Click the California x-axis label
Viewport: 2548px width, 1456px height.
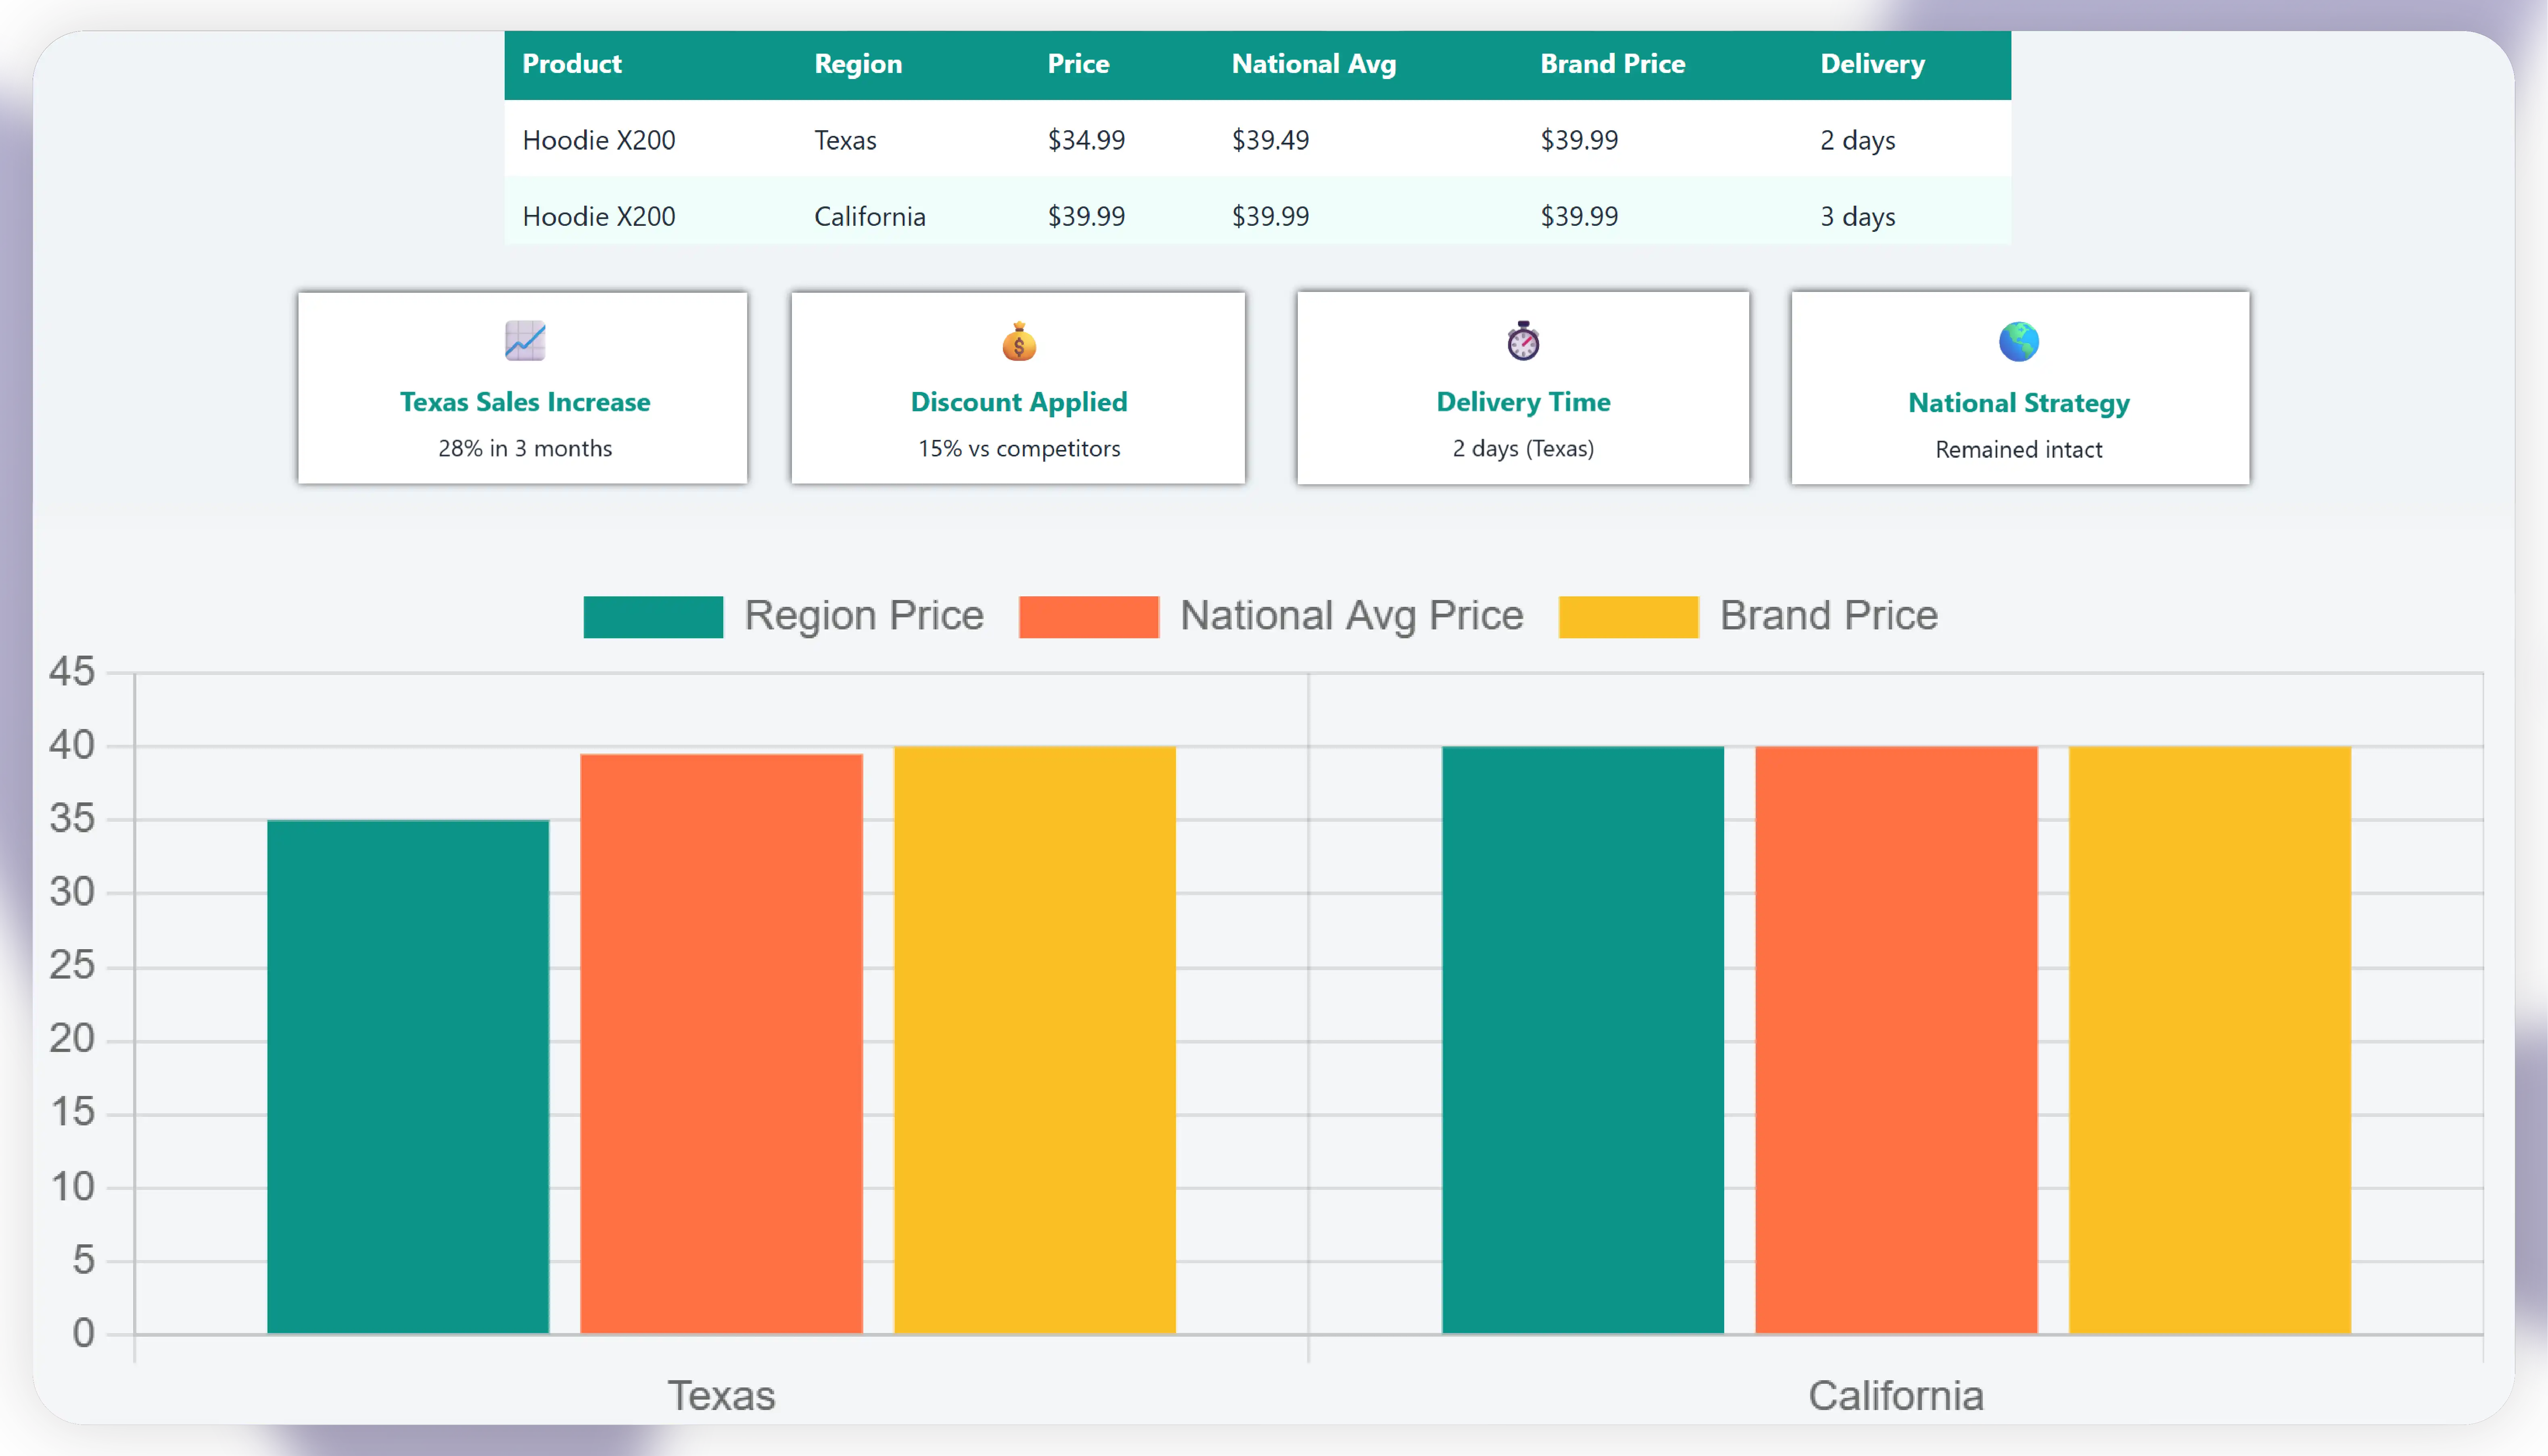pyautogui.click(x=1895, y=1395)
